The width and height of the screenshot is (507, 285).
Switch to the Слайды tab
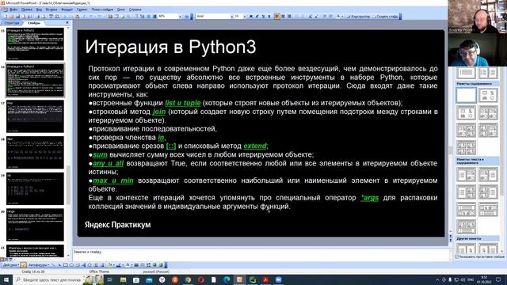click(x=34, y=23)
